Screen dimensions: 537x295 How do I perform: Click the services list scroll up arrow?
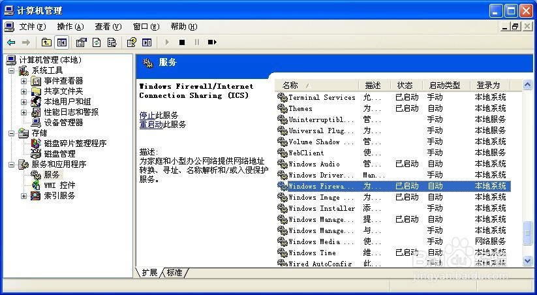click(527, 84)
